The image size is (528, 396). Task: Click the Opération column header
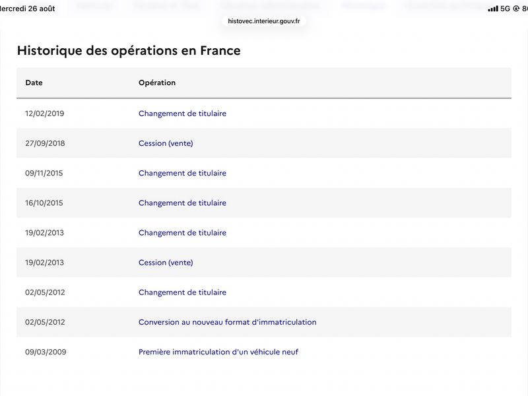click(157, 82)
